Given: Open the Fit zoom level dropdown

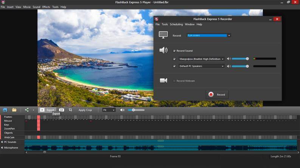Looking at the screenshot, I should click(109, 110).
